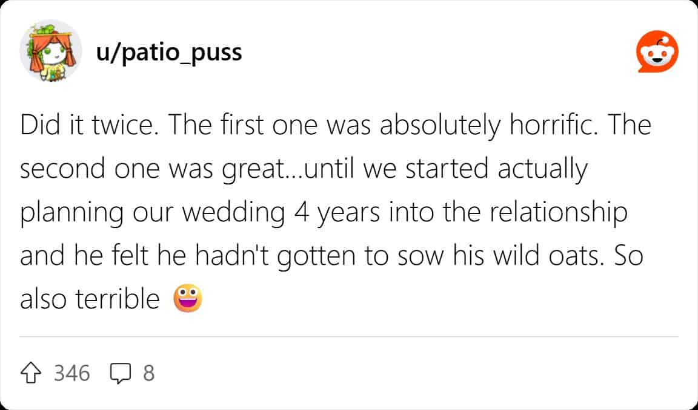Click the 8 comments count
Viewport: 698px width, 410px height.
(148, 373)
